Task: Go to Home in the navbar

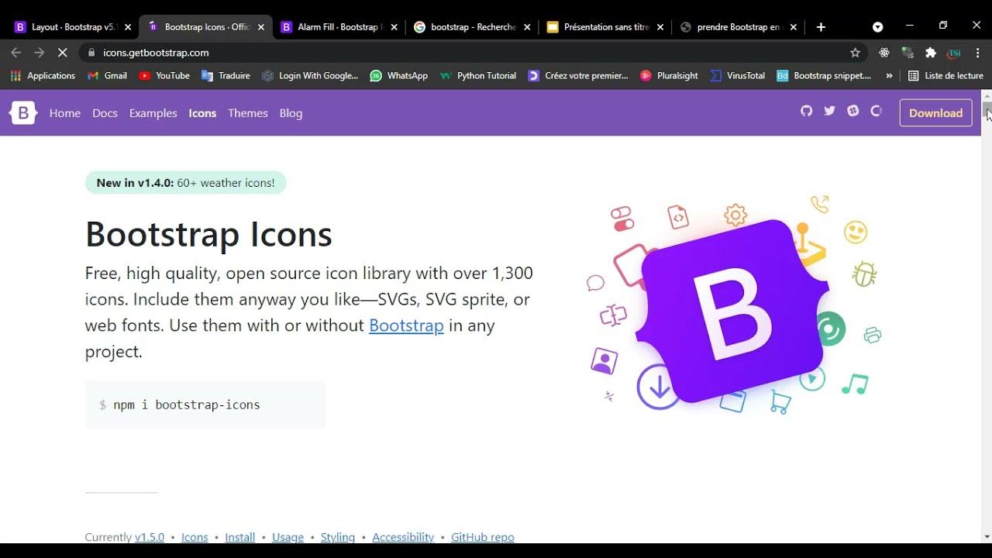Action: coord(65,113)
